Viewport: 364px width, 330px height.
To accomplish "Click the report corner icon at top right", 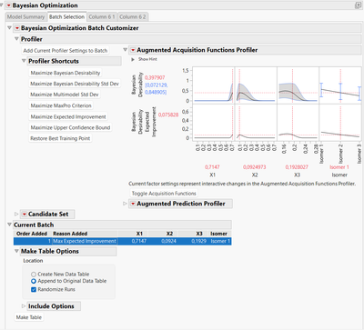I will [358, 5].
